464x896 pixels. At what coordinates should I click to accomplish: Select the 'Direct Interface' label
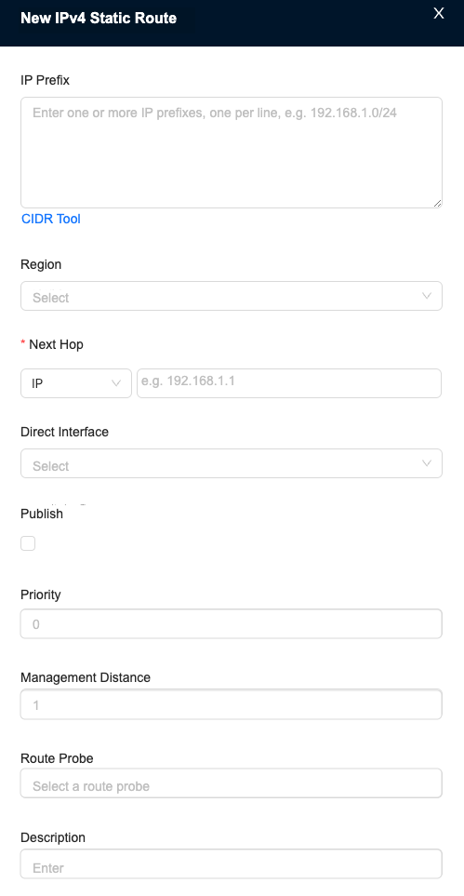point(64,432)
